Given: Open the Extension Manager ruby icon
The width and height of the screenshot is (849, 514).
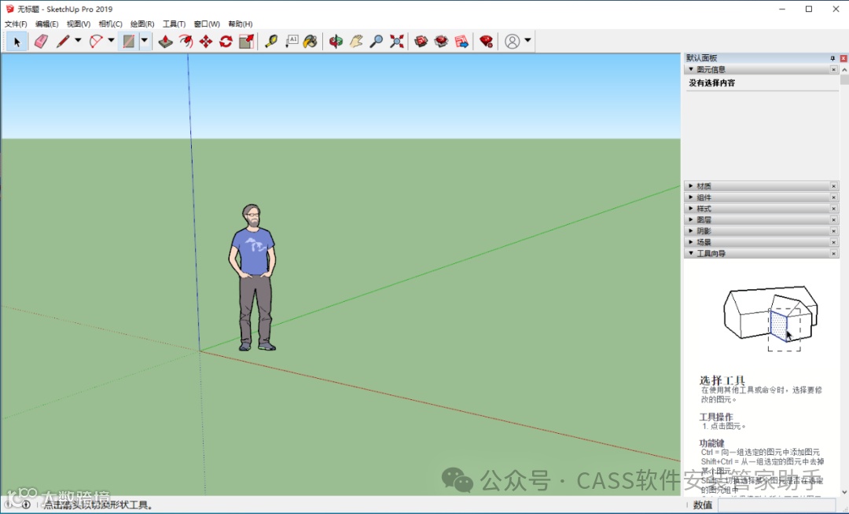Looking at the screenshot, I should tap(487, 41).
